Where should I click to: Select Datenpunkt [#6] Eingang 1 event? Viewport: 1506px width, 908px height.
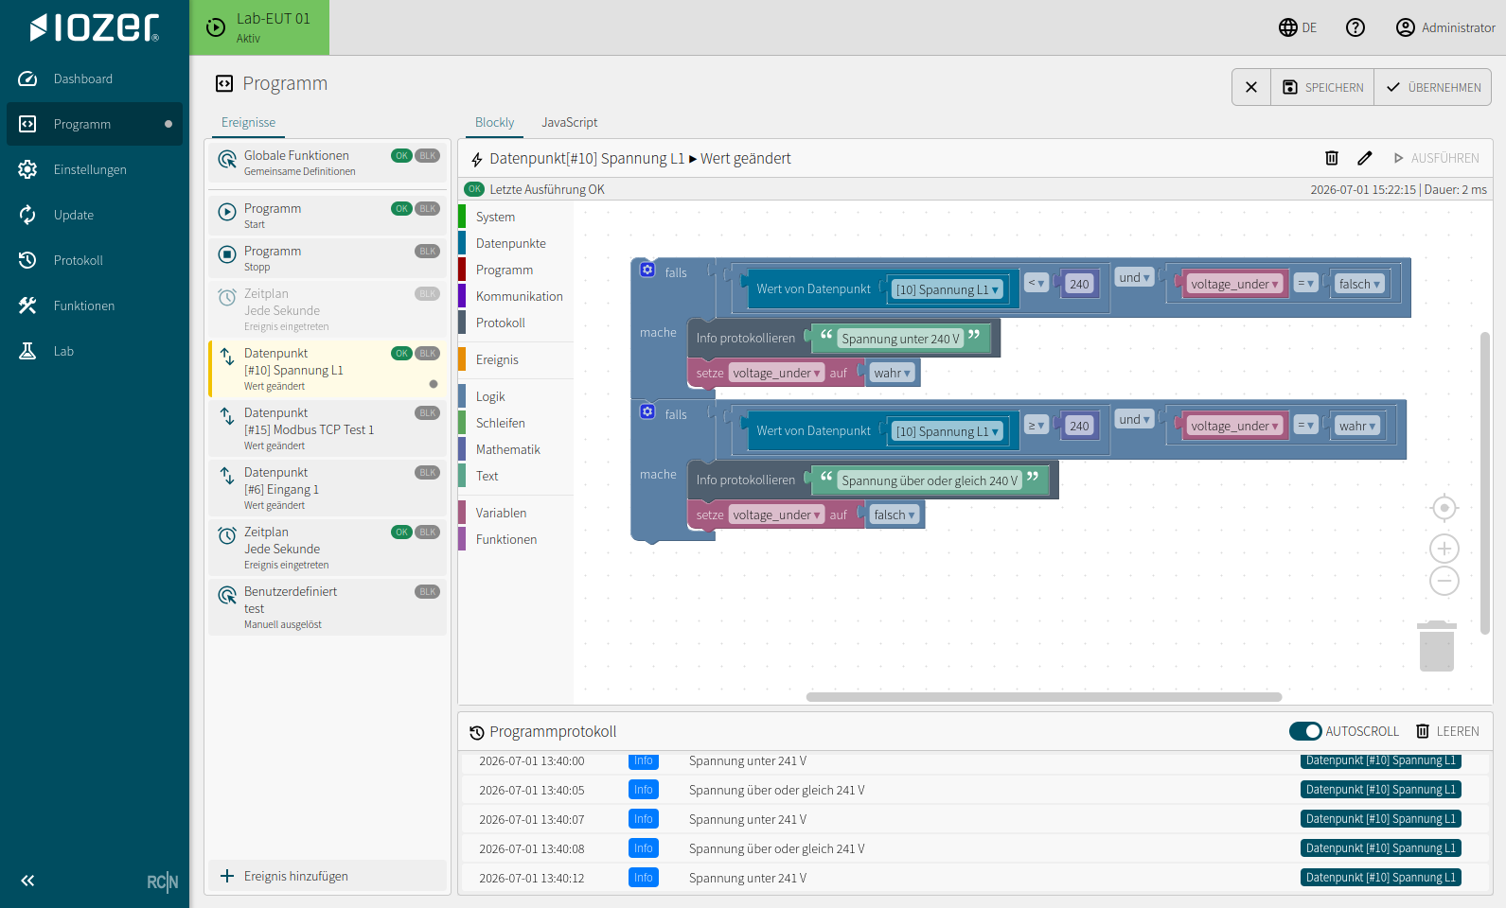tap(328, 487)
